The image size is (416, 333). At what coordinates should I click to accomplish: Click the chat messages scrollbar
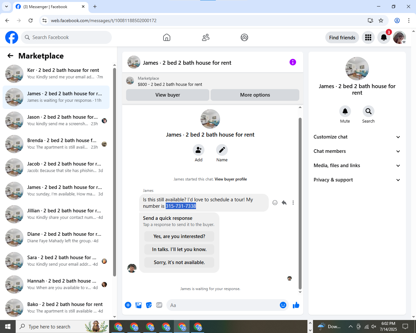(x=300, y=203)
